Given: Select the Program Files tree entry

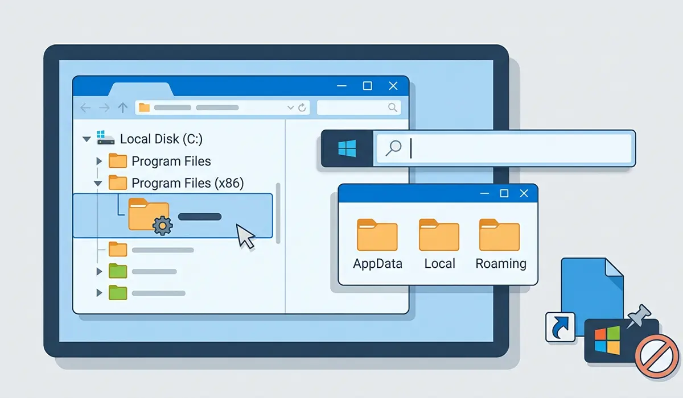Looking at the screenshot, I should pos(171,161).
